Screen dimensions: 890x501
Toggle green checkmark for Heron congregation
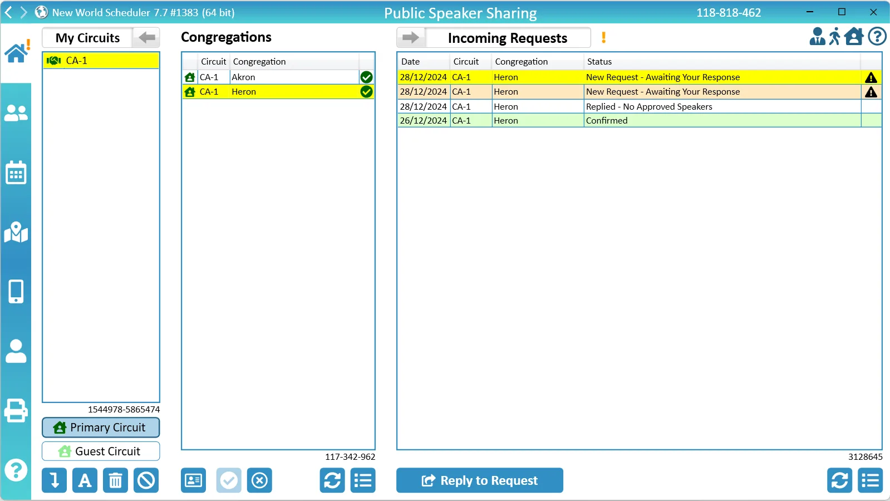366,92
